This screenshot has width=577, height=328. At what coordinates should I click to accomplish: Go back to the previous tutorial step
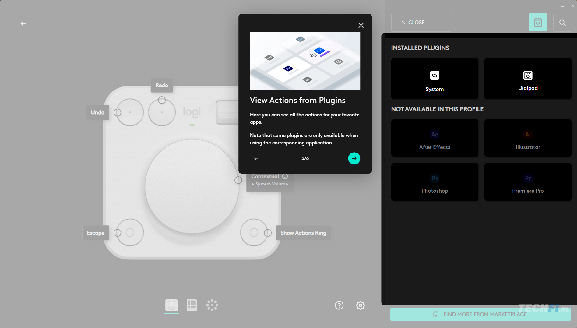pos(256,158)
